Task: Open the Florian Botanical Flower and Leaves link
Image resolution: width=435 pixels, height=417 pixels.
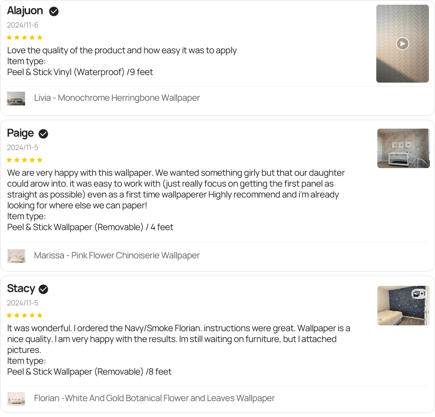Action: pyautogui.click(x=154, y=398)
